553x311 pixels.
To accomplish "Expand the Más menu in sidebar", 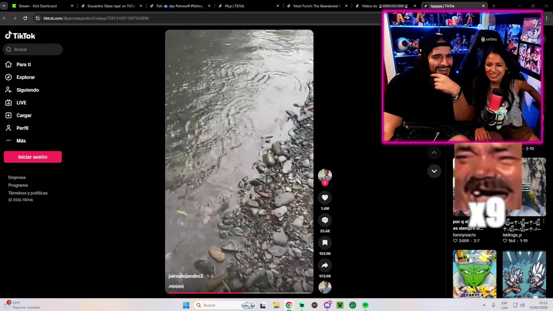I will (x=21, y=141).
